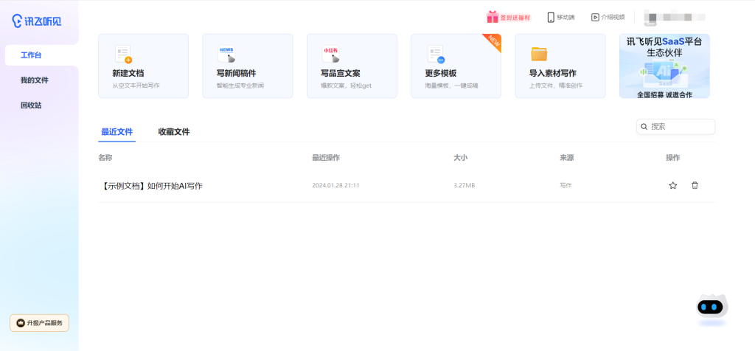Click the search magnifier icon
The height and width of the screenshot is (351, 755).
644,127
